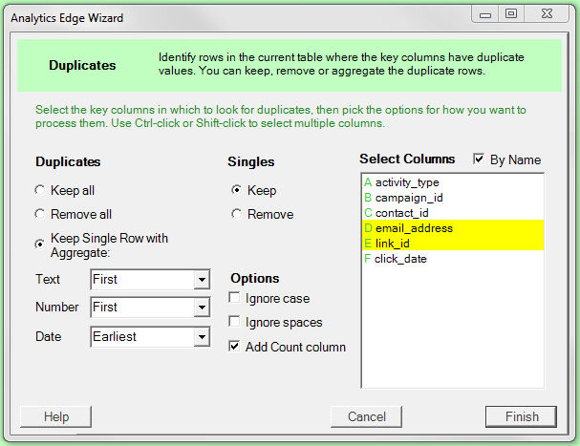This screenshot has height=446, width=580.
Task: Open the Number aggregate dropdown
Action: coord(201,308)
